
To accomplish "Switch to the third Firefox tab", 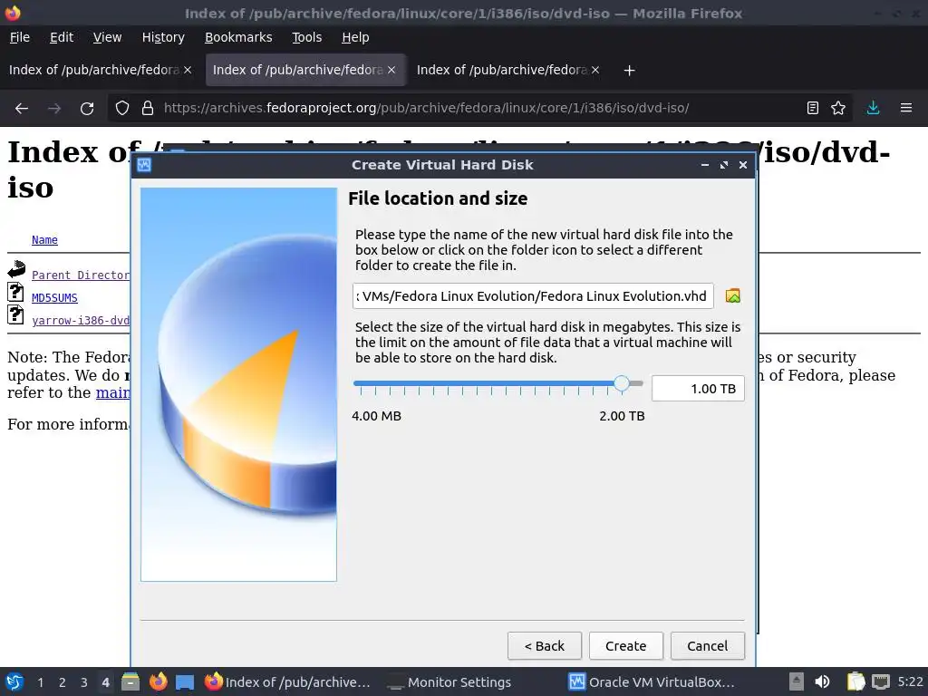I will click(x=502, y=70).
